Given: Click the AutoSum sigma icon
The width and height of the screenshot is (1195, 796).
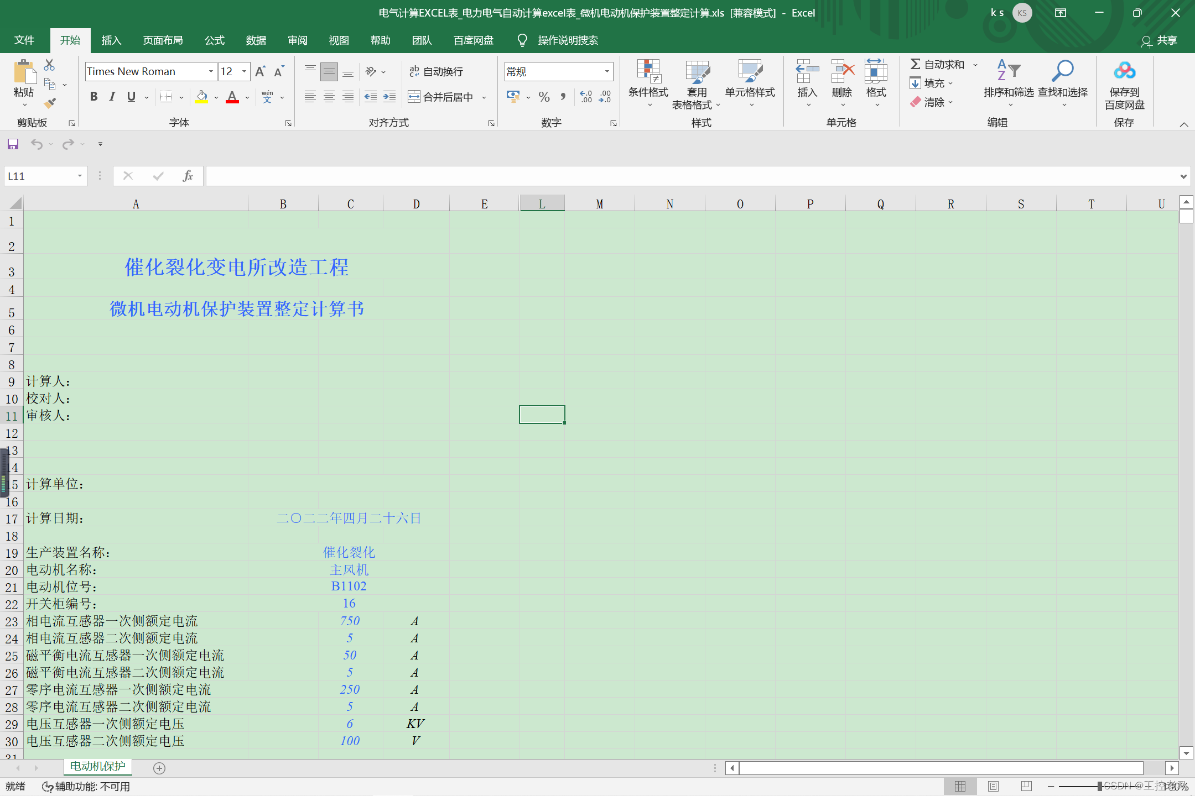Looking at the screenshot, I should pyautogui.click(x=916, y=65).
